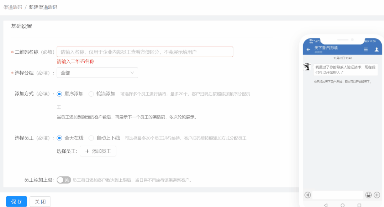
Task: Click the hint text 当员工添加到指定的客户数后
Action: pyautogui.click(x=127, y=117)
